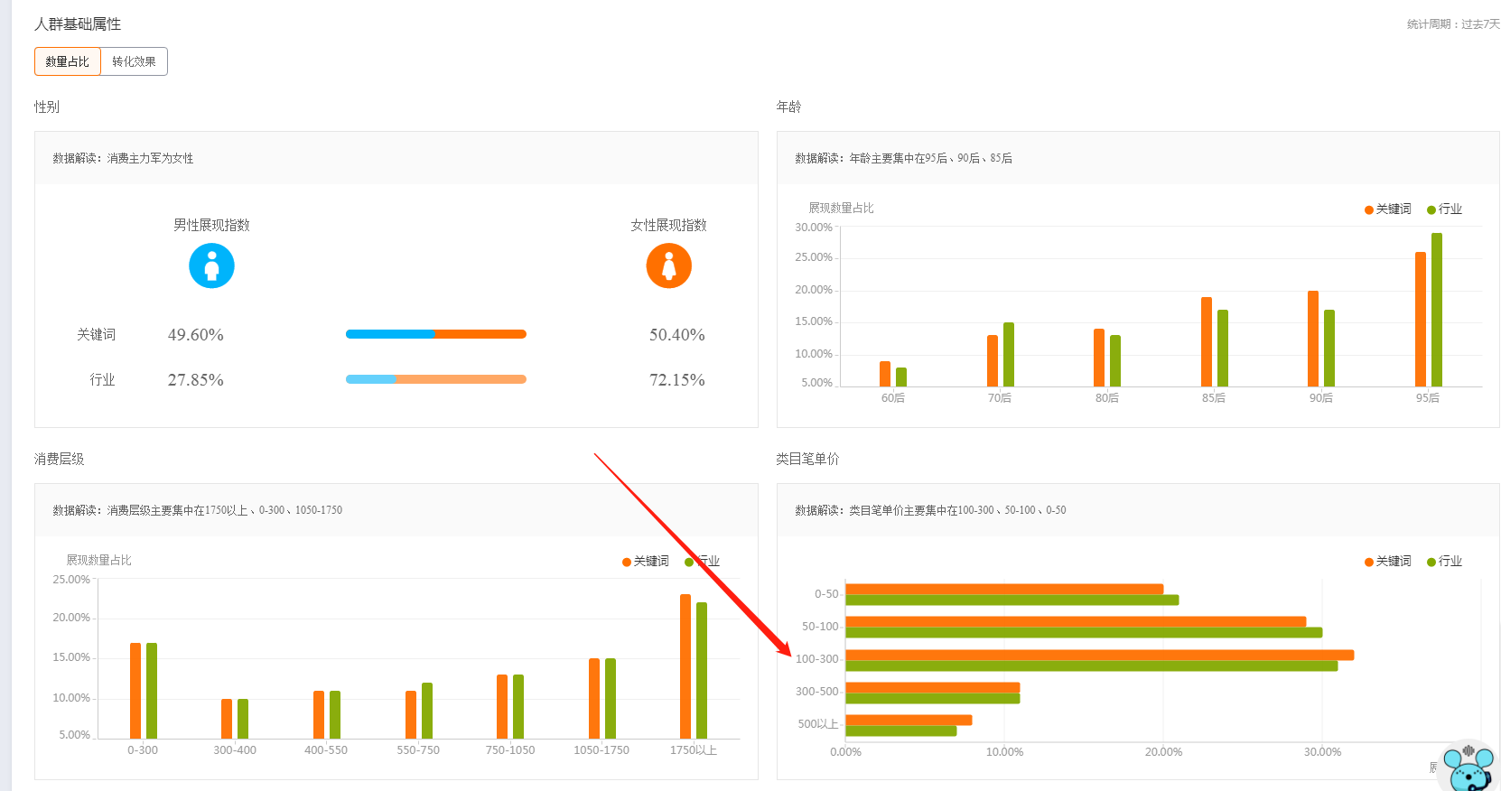Switch to the 数量占比 tab
This screenshot has width=1501, height=791.
(68, 61)
